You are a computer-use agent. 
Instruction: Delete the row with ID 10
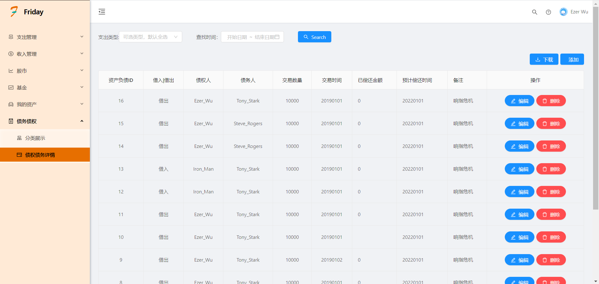click(551, 237)
